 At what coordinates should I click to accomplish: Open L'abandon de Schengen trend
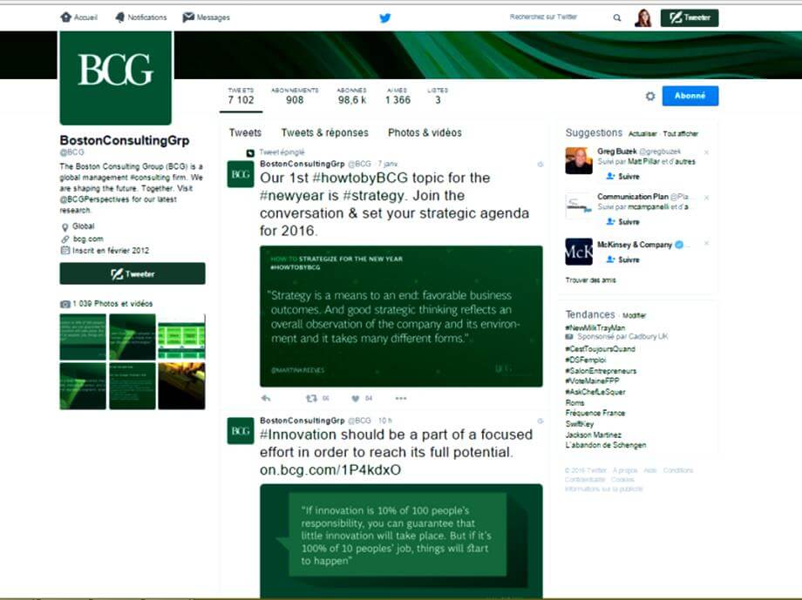(x=606, y=445)
